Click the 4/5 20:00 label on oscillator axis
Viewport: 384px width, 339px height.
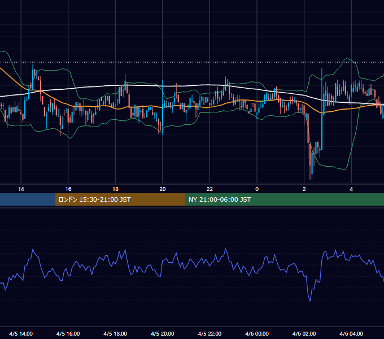pyautogui.click(x=163, y=333)
